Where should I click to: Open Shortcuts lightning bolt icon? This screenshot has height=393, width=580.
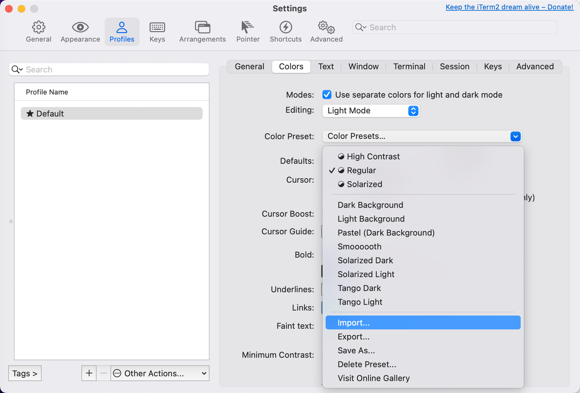click(x=285, y=28)
